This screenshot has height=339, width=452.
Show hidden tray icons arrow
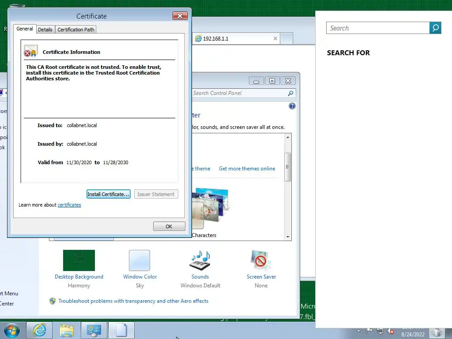tap(358, 331)
